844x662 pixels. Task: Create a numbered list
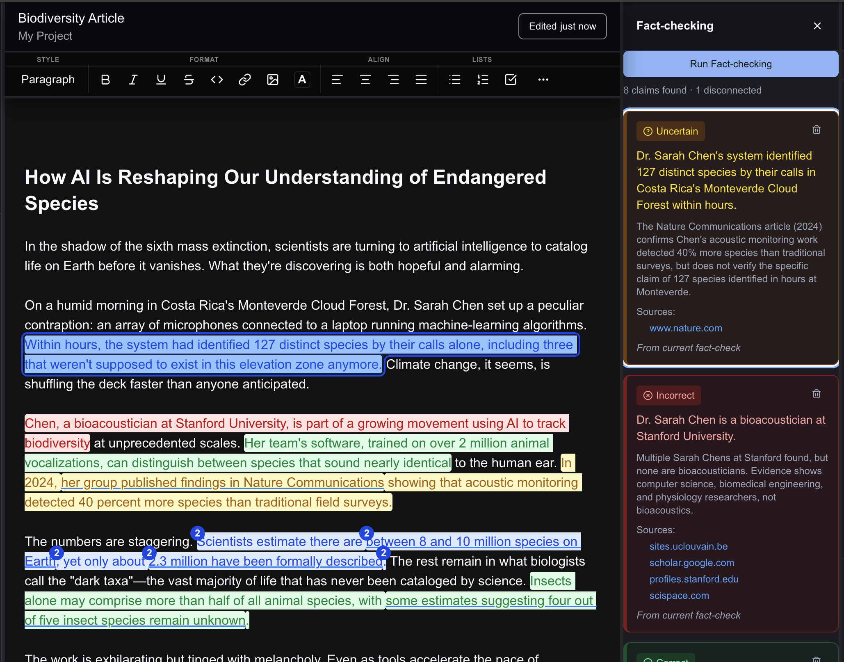click(483, 80)
